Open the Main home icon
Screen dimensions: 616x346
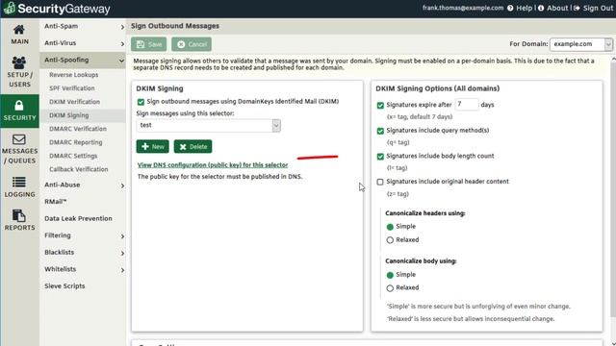click(x=19, y=30)
